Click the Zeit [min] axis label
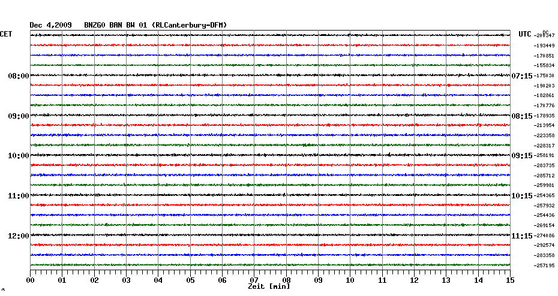 pyautogui.click(x=269, y=287)
